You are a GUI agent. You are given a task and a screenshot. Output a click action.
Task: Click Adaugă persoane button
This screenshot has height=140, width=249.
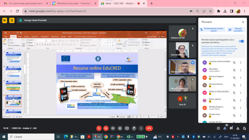click(236, 29)
